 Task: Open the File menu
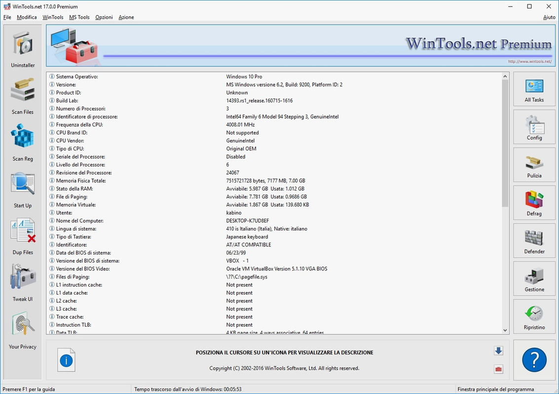(7, 17)
